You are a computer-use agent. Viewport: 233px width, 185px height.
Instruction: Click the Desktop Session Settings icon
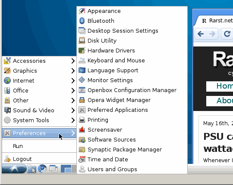tap(82, 31)
